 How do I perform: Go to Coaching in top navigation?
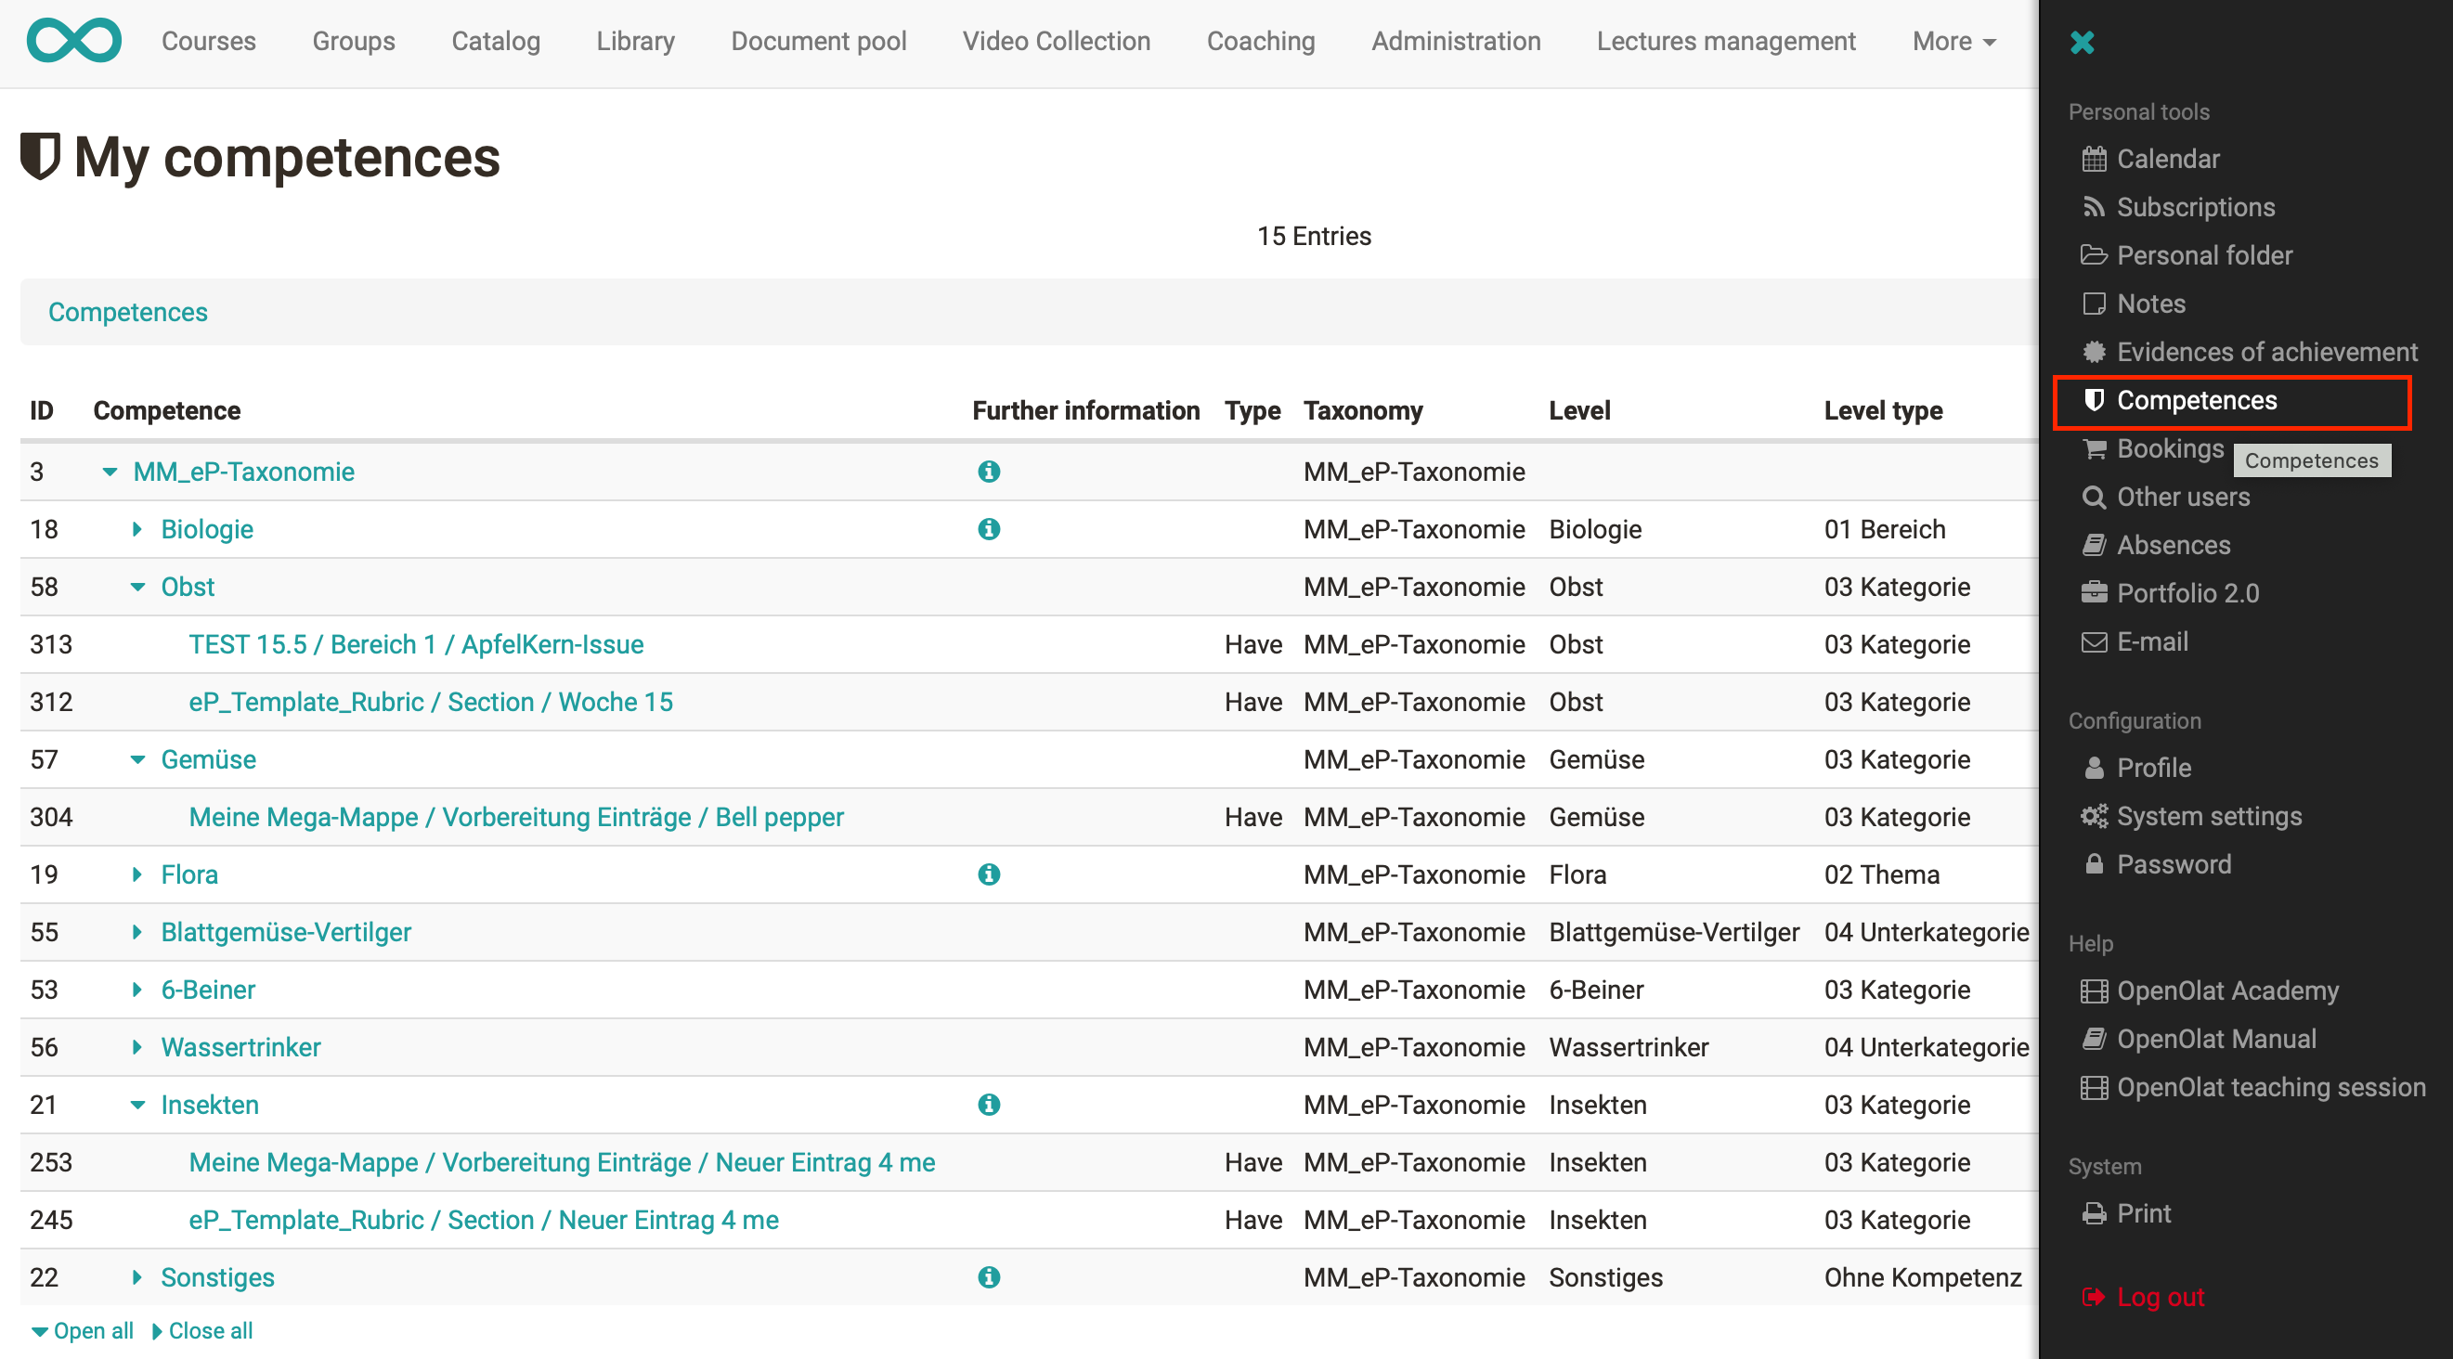pos(1260,41)
